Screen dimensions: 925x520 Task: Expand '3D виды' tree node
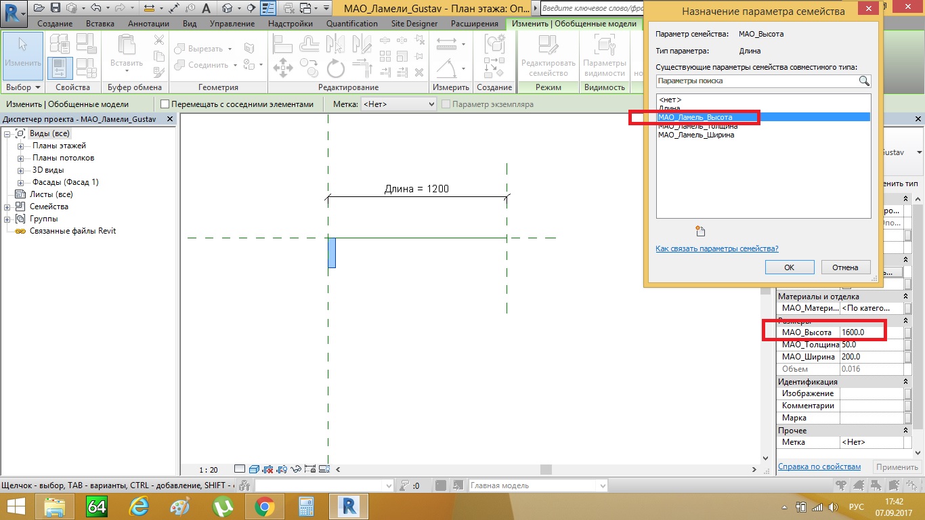point(20,171)
